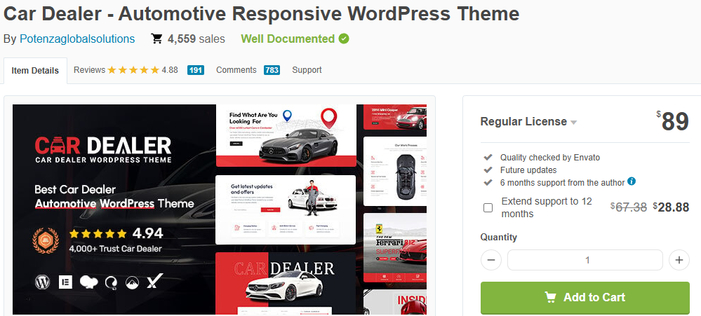Viewport: 701px width, 316px height.
Task: Click the white Mercedes Car Dealer preview panel
Action: click(286, 283)
